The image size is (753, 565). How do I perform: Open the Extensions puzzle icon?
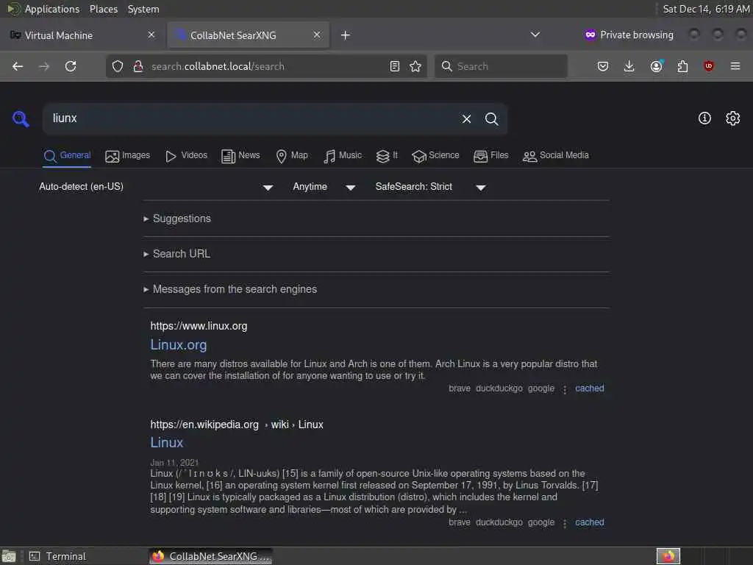point(682,66)
